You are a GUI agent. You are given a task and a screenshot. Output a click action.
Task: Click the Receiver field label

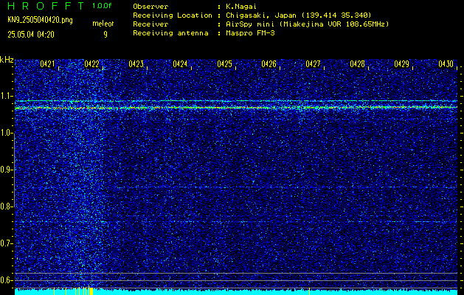point(150,24)
